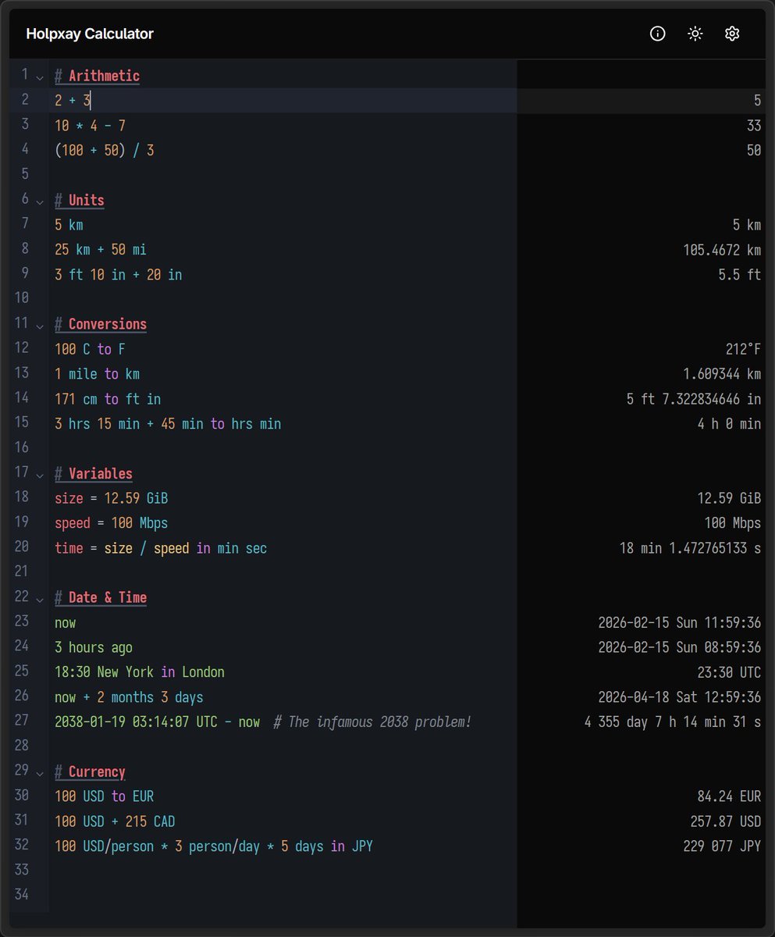Click the '171 cm to ft in' line
The image size is (775, 937).
coord(108,399)
